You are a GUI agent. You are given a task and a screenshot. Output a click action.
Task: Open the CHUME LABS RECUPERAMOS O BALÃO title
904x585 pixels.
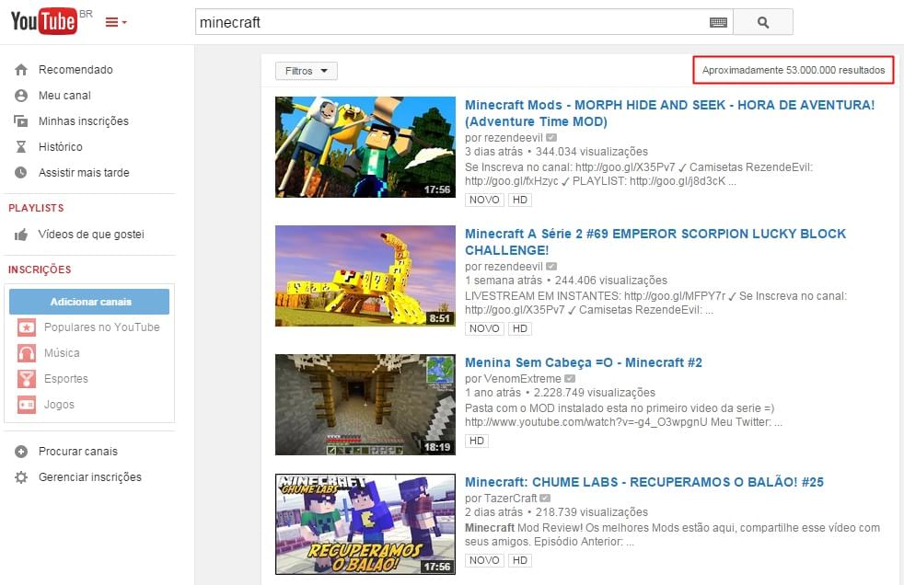pos(644,483)
